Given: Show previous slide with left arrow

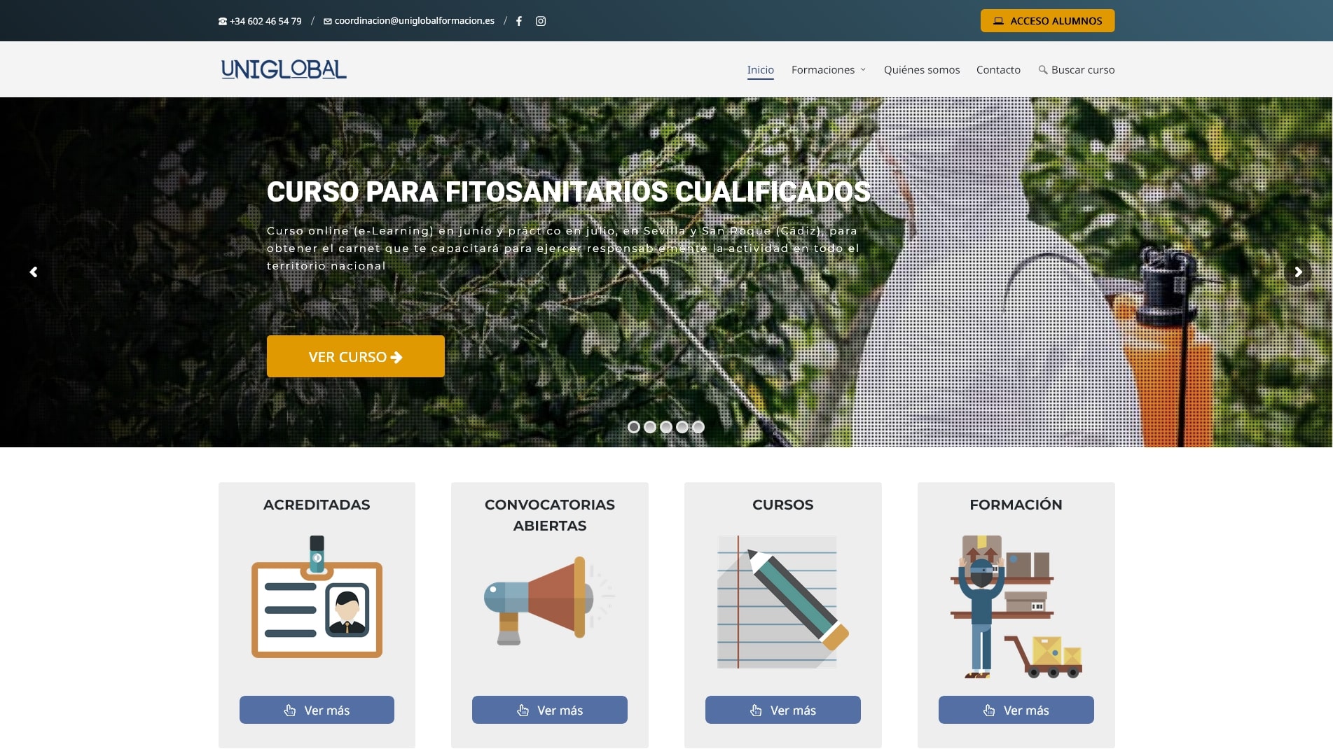Looking at the screenshot, I should [33, 272].
